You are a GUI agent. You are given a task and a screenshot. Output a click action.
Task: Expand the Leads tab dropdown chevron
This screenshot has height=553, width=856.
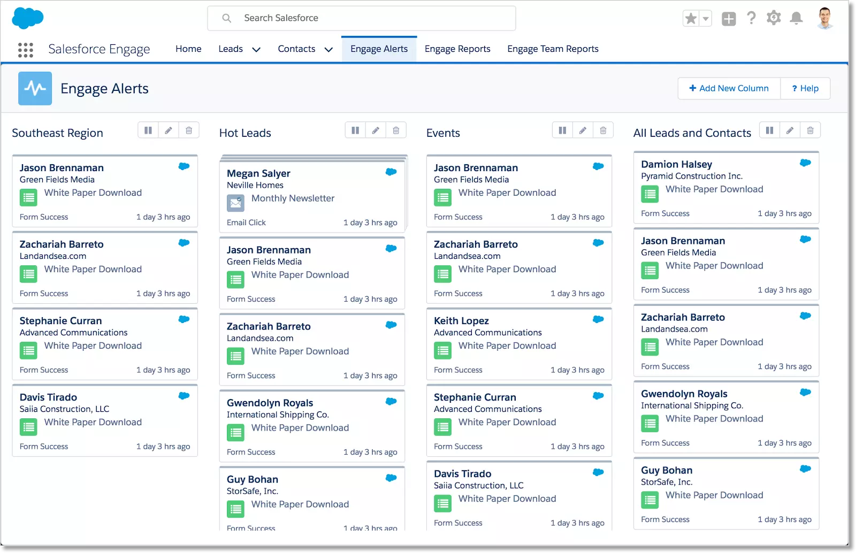[x=256, y=49]
